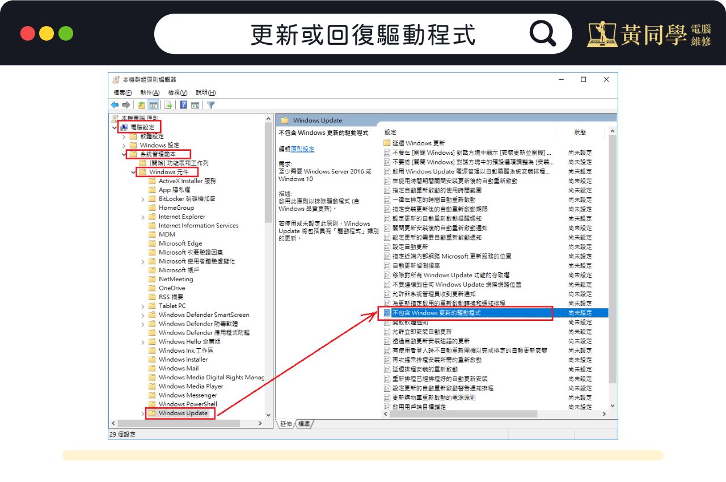The height and width of the screenshot is (482, 726).
Task: Click the document icon in the window title bar
Action: click(116, 79)
